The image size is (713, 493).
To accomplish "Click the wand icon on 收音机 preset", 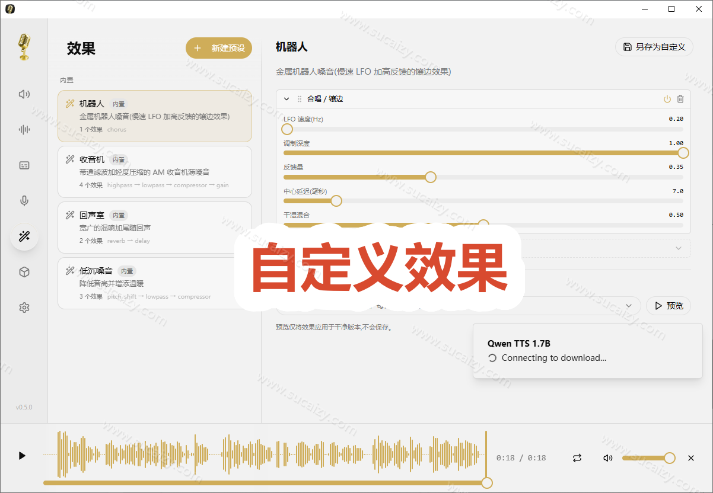I will pyautogui.click(x=70, y=159).
